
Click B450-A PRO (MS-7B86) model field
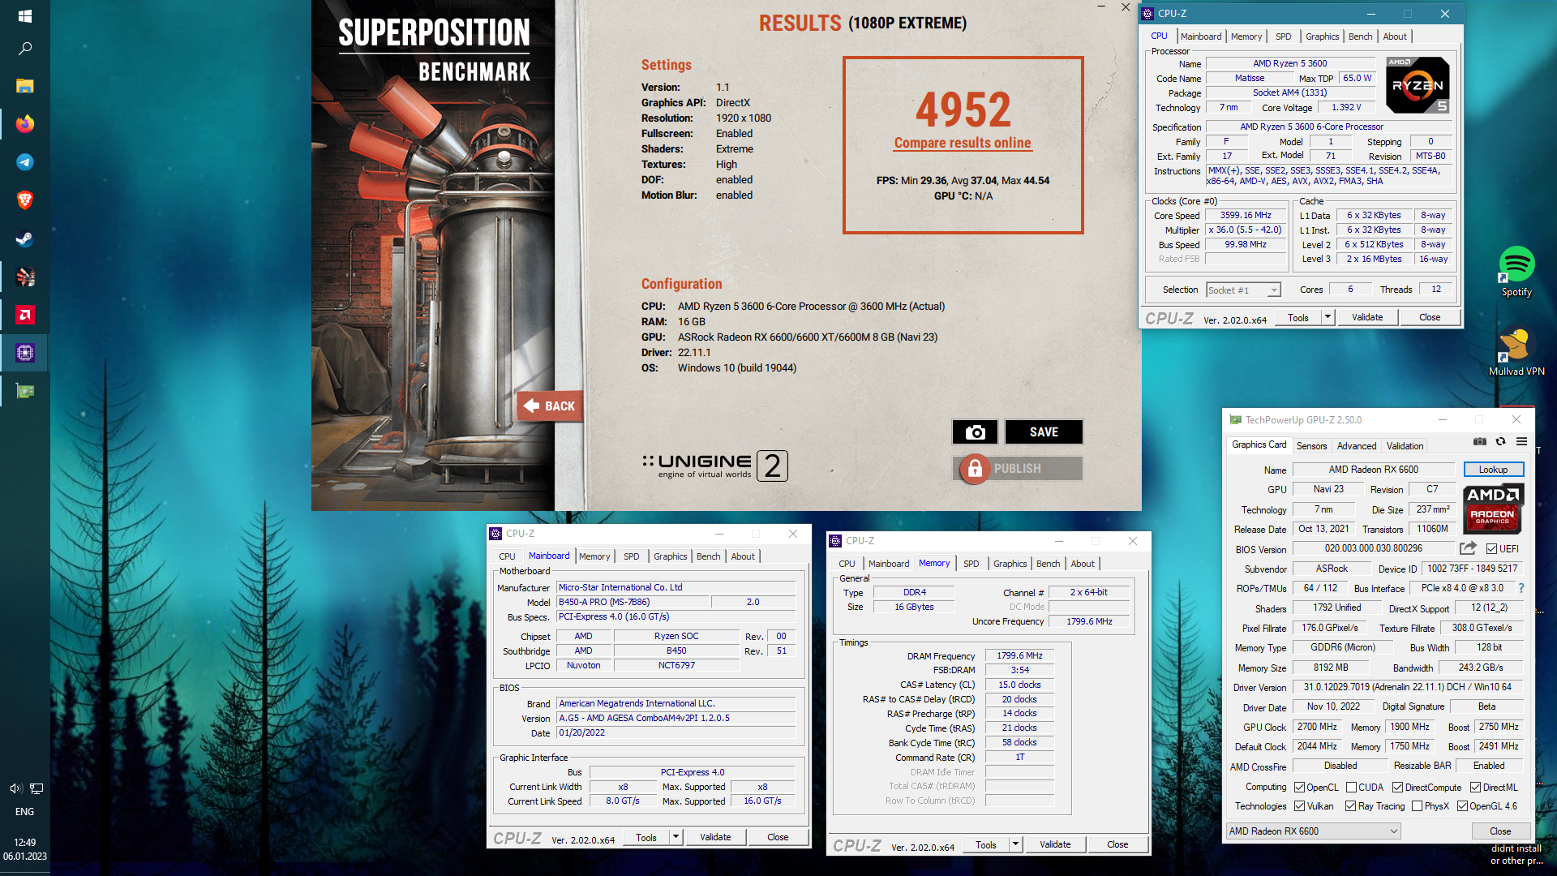click(633, 602)
